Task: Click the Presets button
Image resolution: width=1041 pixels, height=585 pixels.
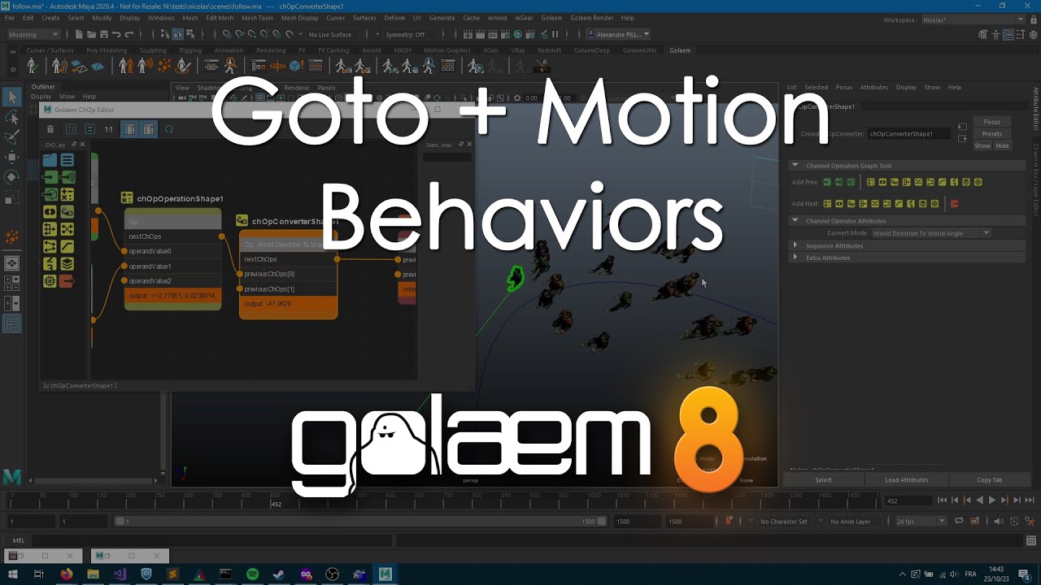Action: pos(992,134)
